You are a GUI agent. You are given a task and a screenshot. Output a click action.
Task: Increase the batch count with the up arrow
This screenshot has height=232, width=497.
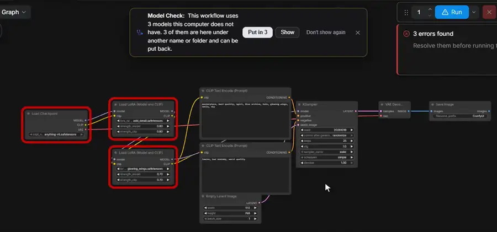[430, 9]
